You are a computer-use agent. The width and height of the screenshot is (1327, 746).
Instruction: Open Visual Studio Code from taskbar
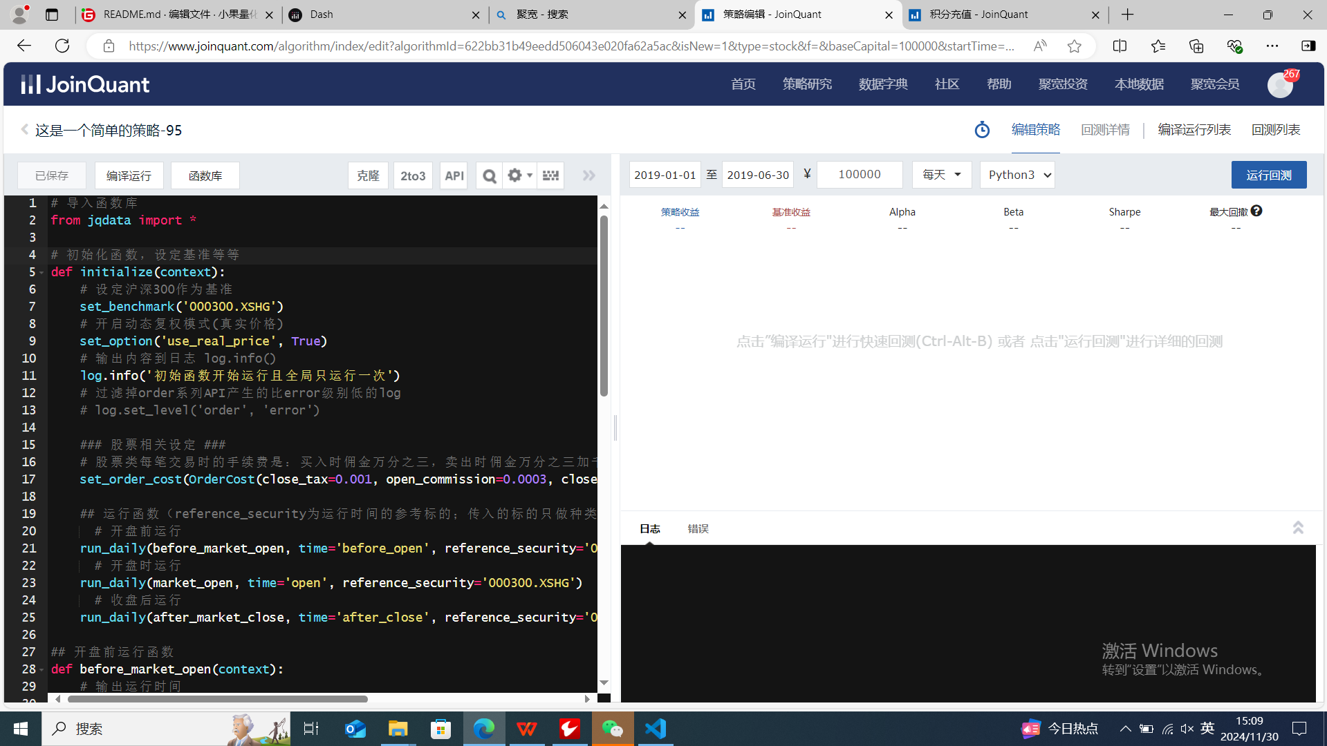click(x=656, y=729)
